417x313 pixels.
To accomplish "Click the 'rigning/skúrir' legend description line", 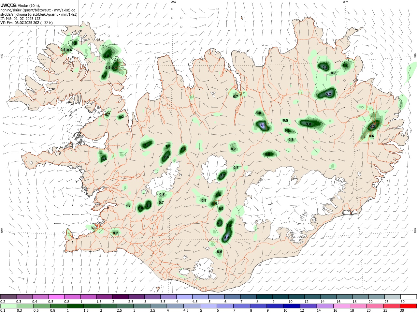I will pyautogui.click(x=38, y=10).
